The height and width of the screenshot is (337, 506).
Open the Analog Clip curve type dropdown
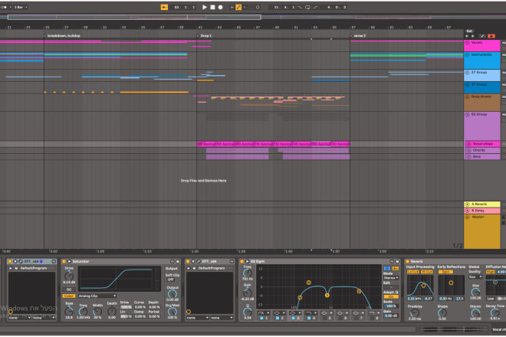coord(97,296)
